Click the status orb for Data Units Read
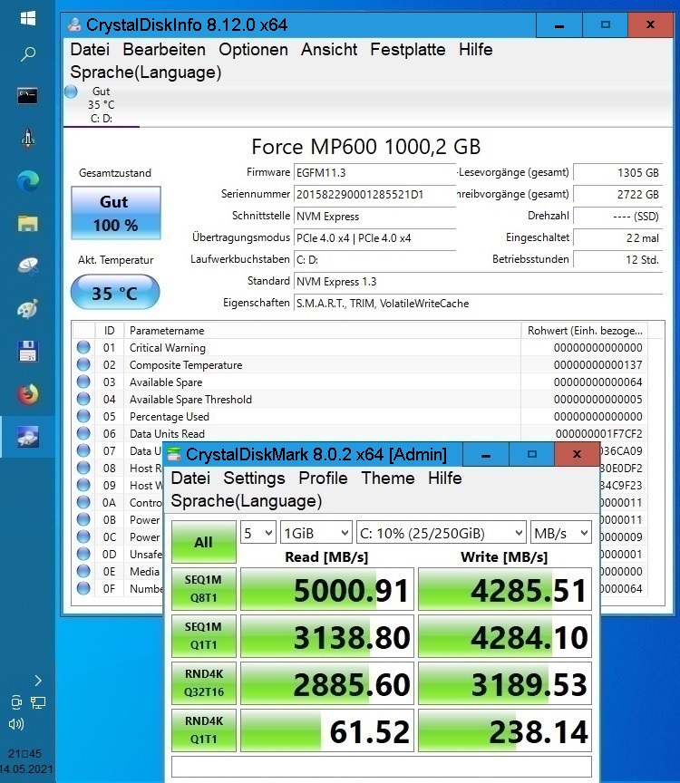Image resolution: width=680 pixels, height=783 pixels. [83, 433]
